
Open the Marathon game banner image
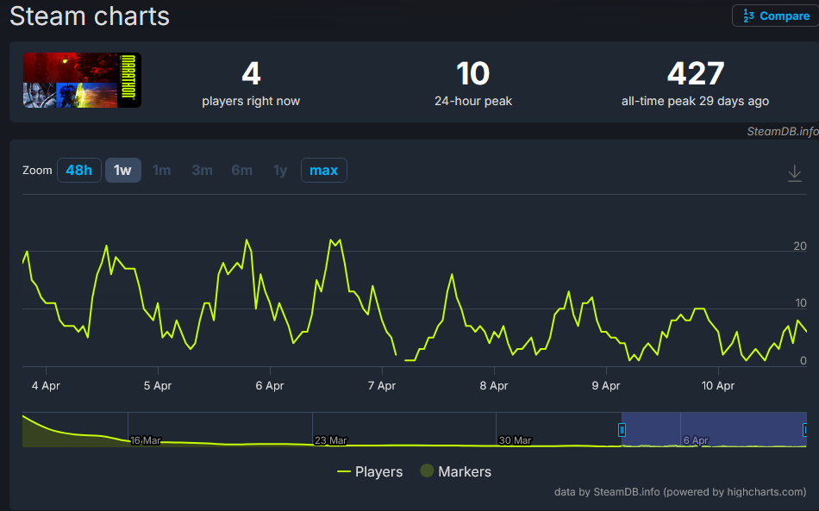point(82,80)
